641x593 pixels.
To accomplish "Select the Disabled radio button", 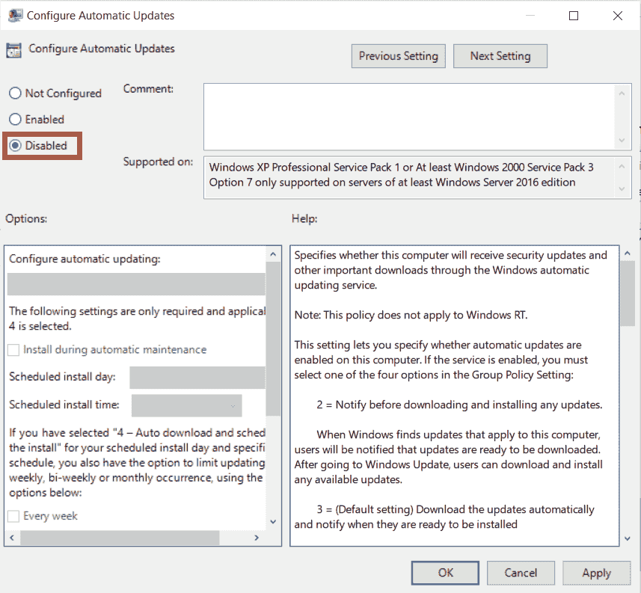I will 15,145.
